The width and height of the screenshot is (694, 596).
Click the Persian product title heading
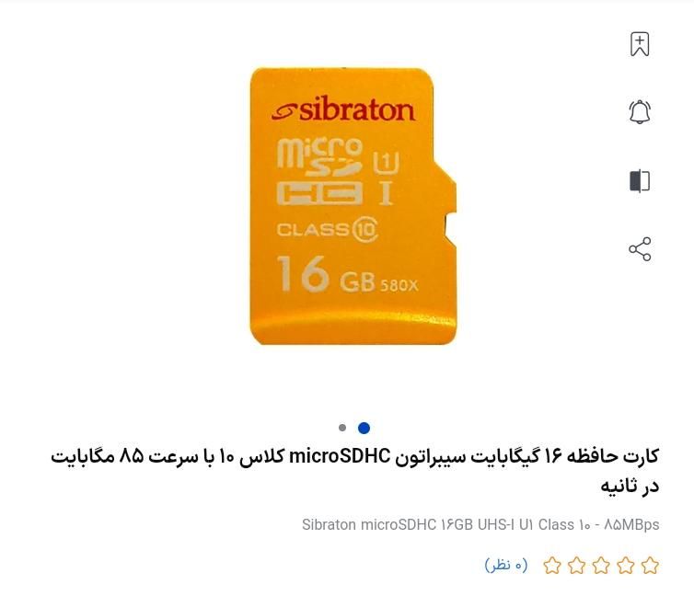(355, 471)
